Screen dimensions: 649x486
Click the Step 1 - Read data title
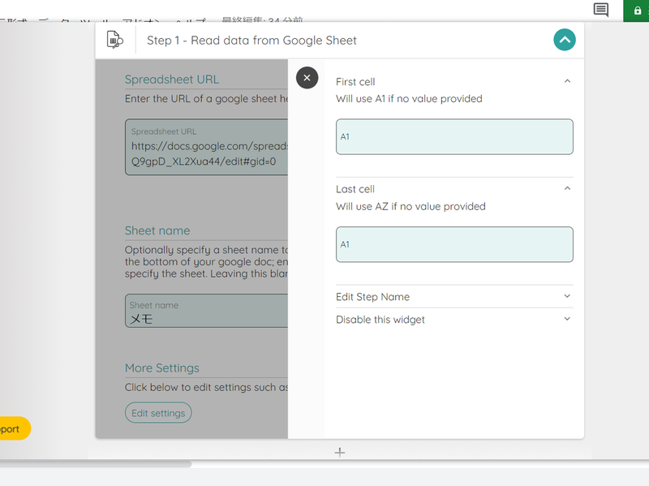coord(251,40)
